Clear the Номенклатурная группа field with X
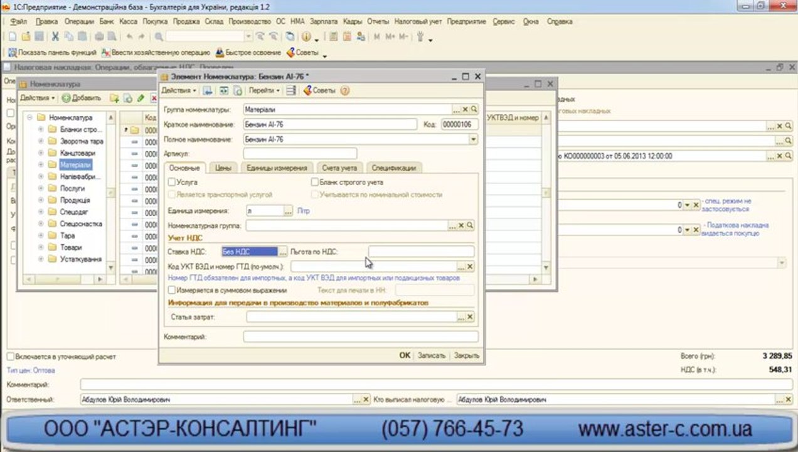 pos(461,225)
